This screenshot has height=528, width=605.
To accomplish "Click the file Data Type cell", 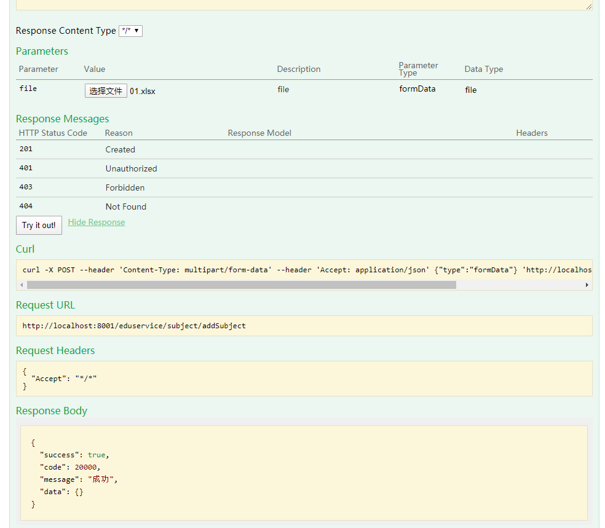I will click(x=471, y=90).
